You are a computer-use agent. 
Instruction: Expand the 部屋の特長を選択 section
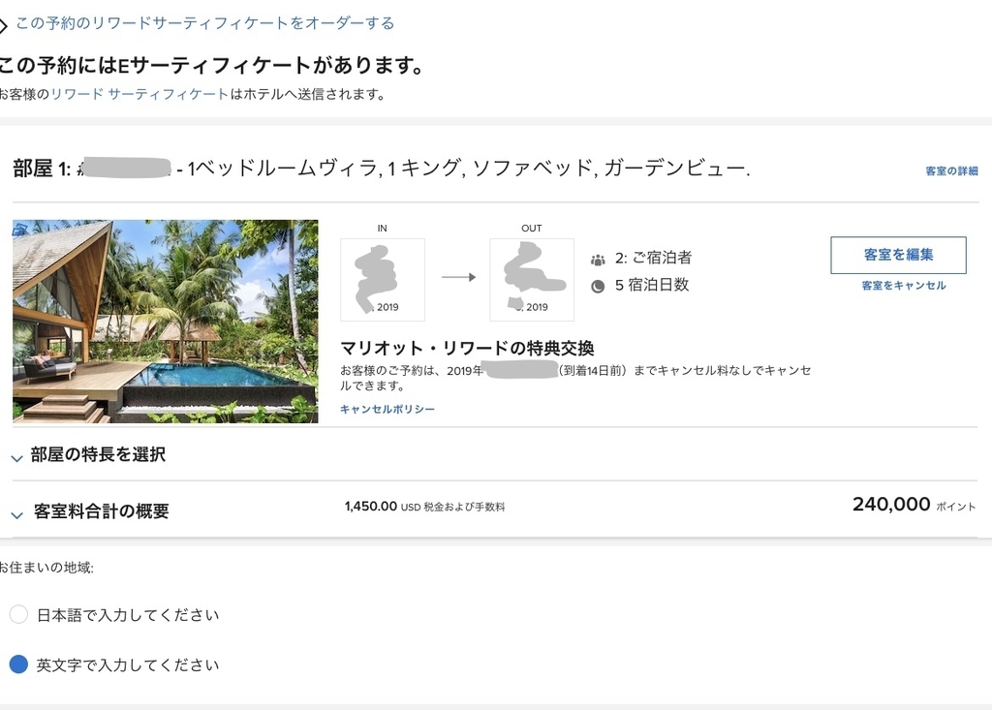click(17, 456)
